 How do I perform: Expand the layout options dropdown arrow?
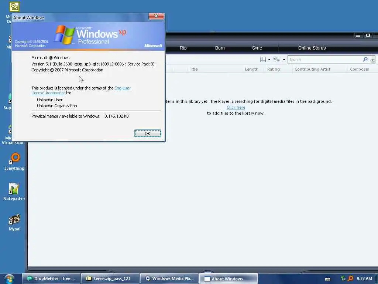pyautogui.click(x=269, y=60)
